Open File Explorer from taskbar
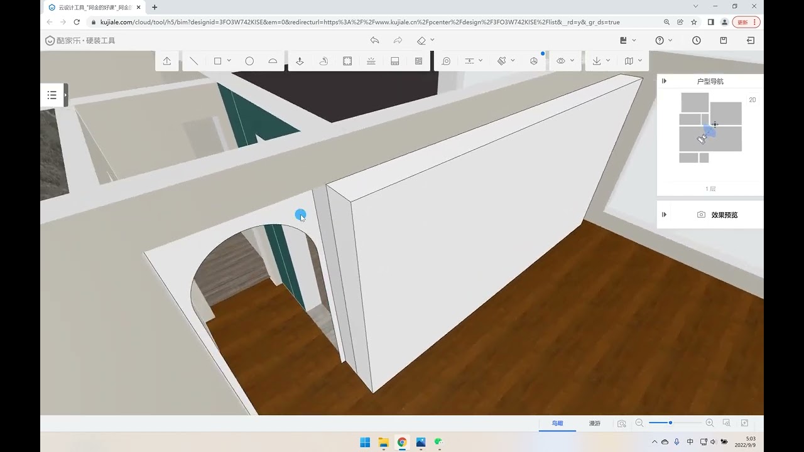Image resolution: width=804 pixels, height=452 pixels. [x=384, y=442]
